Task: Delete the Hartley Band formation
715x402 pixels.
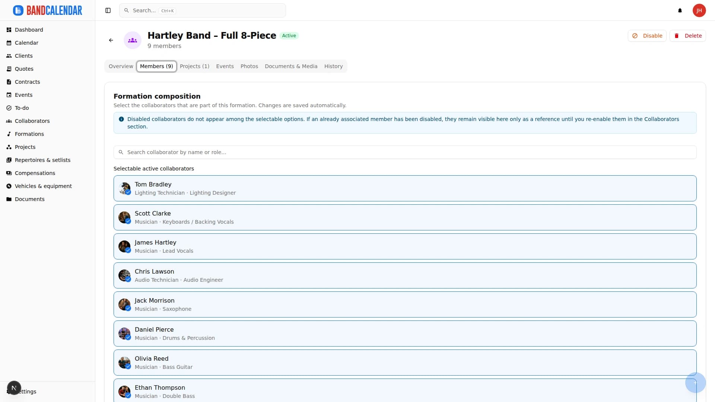Action: 688,36
